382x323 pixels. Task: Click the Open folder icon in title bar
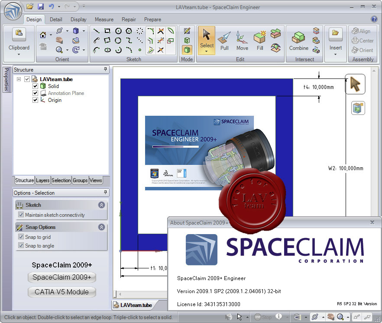tap(30, 7)
